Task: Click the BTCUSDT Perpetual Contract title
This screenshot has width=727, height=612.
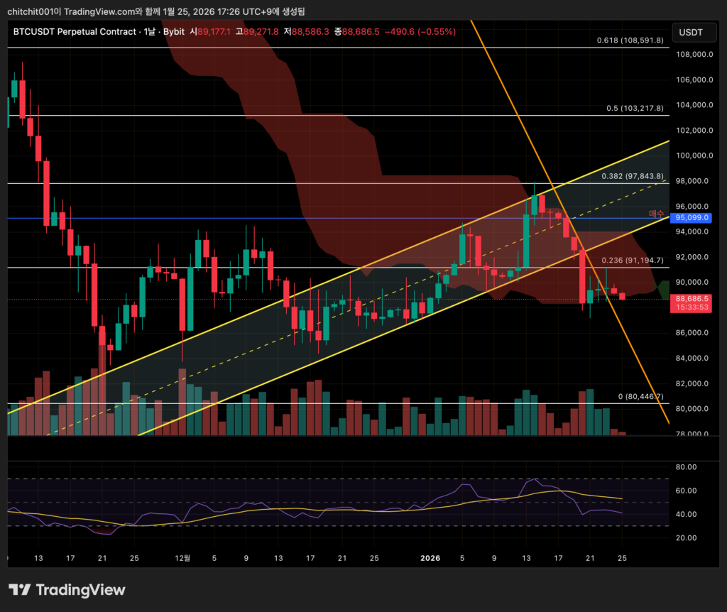Action: click(x=75, y=32)
